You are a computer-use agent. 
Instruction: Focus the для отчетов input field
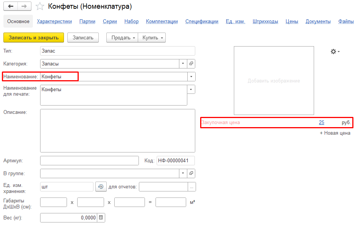click(x=164, y=187)
